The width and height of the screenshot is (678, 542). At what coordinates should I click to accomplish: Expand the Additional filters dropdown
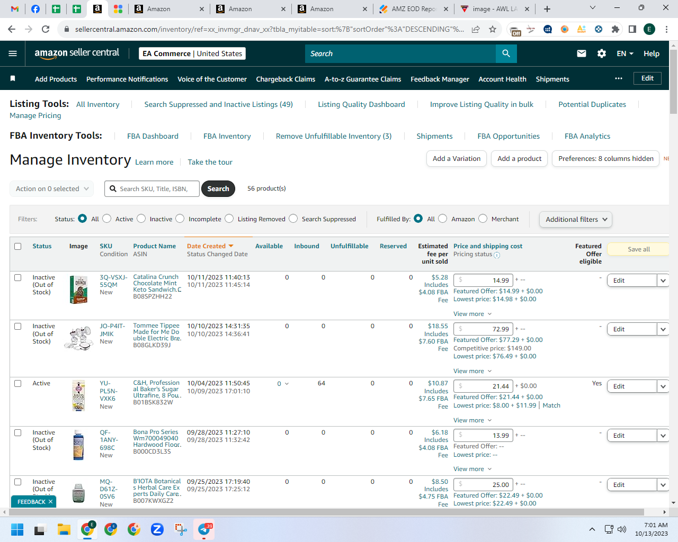coord(576,219)
